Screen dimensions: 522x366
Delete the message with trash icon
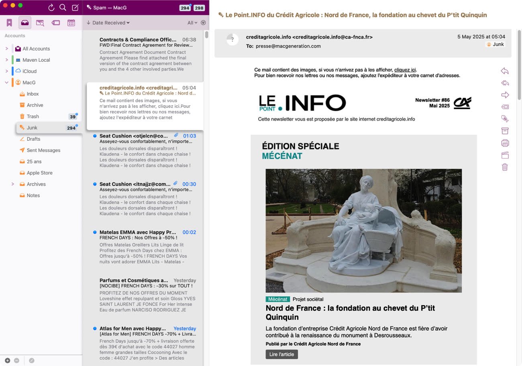(505, 167)
